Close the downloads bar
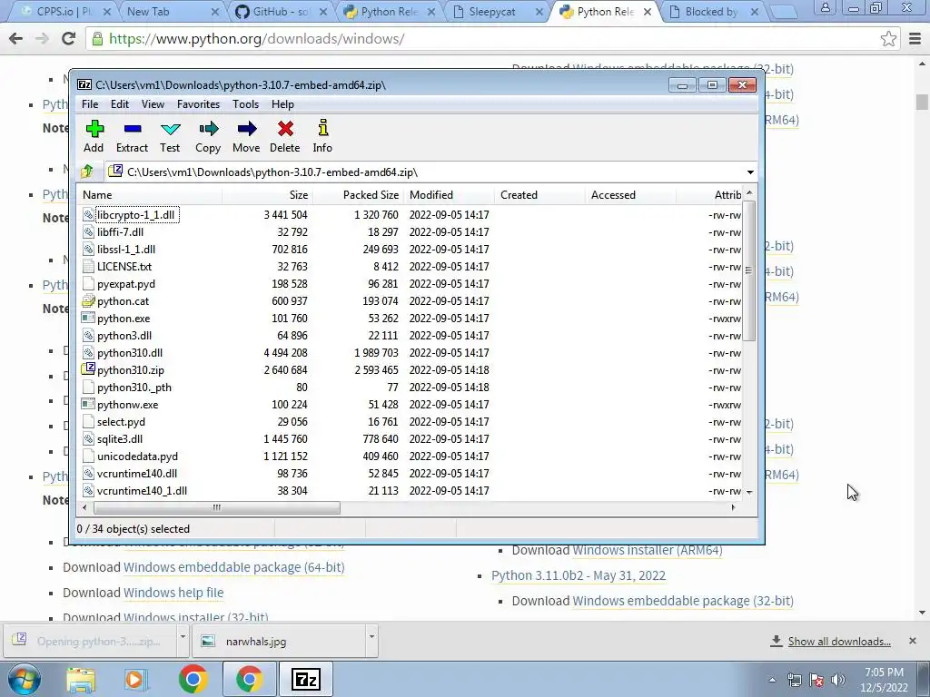 pyautogui.click(x=913, y=641)
